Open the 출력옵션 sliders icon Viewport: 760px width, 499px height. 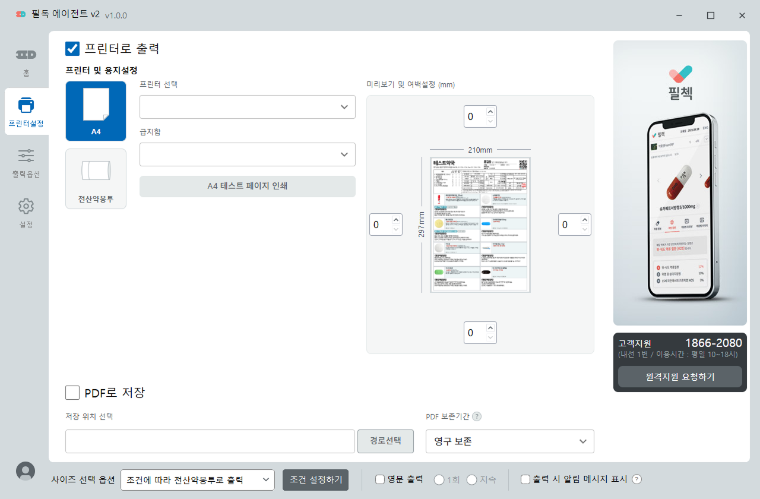click(x=26, y=156)
